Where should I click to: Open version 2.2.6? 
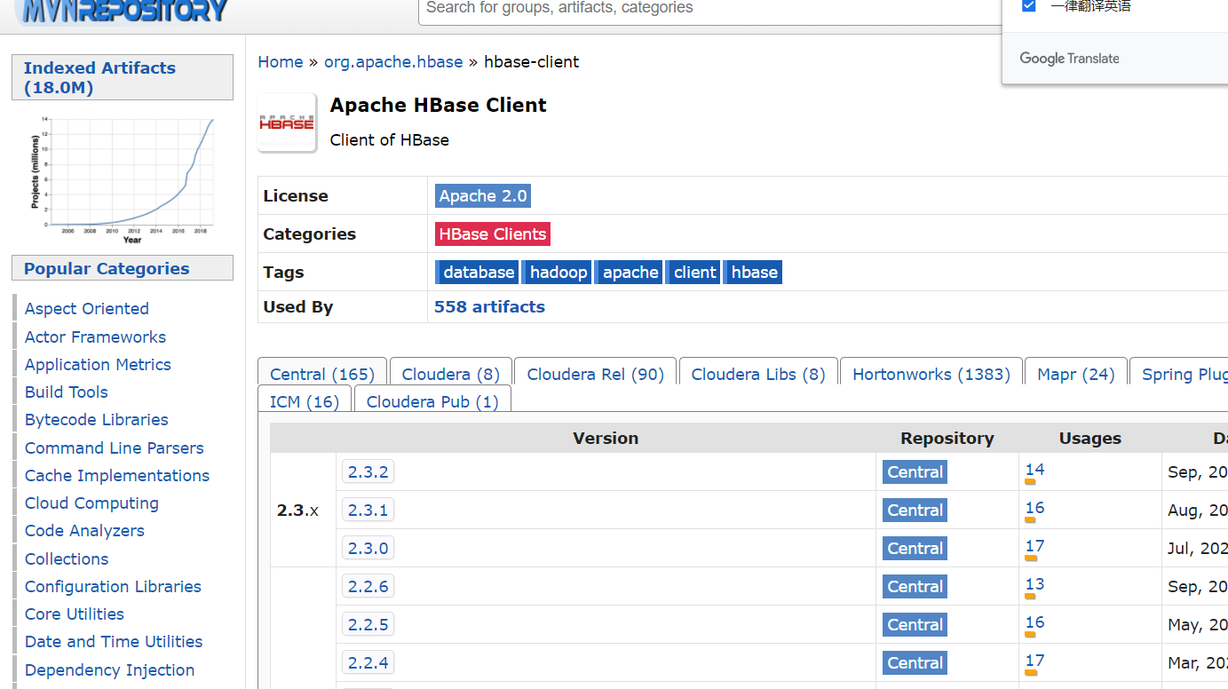(x=368, y=586)
